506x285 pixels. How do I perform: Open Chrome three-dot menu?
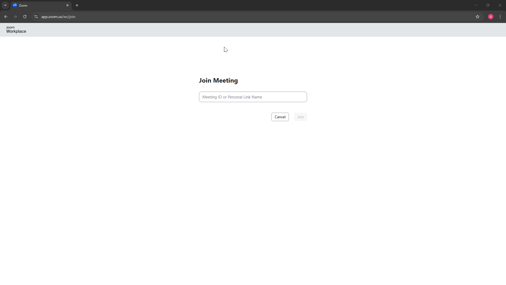coord(500,17)
